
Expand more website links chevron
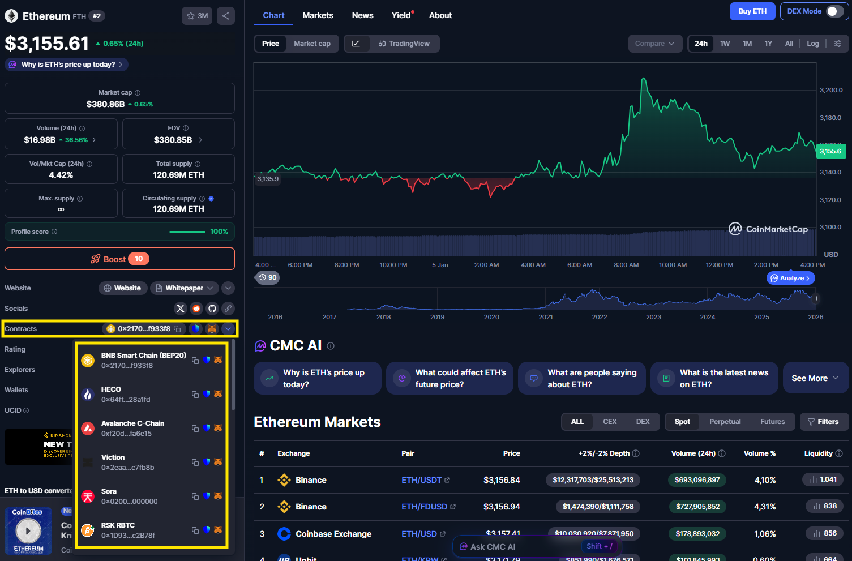pyautogui.click(x=228, y=288)
